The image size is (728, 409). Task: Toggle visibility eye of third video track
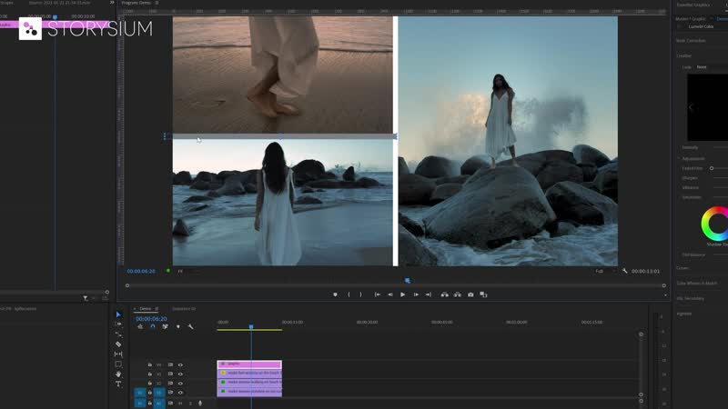[x=180, y=384]
